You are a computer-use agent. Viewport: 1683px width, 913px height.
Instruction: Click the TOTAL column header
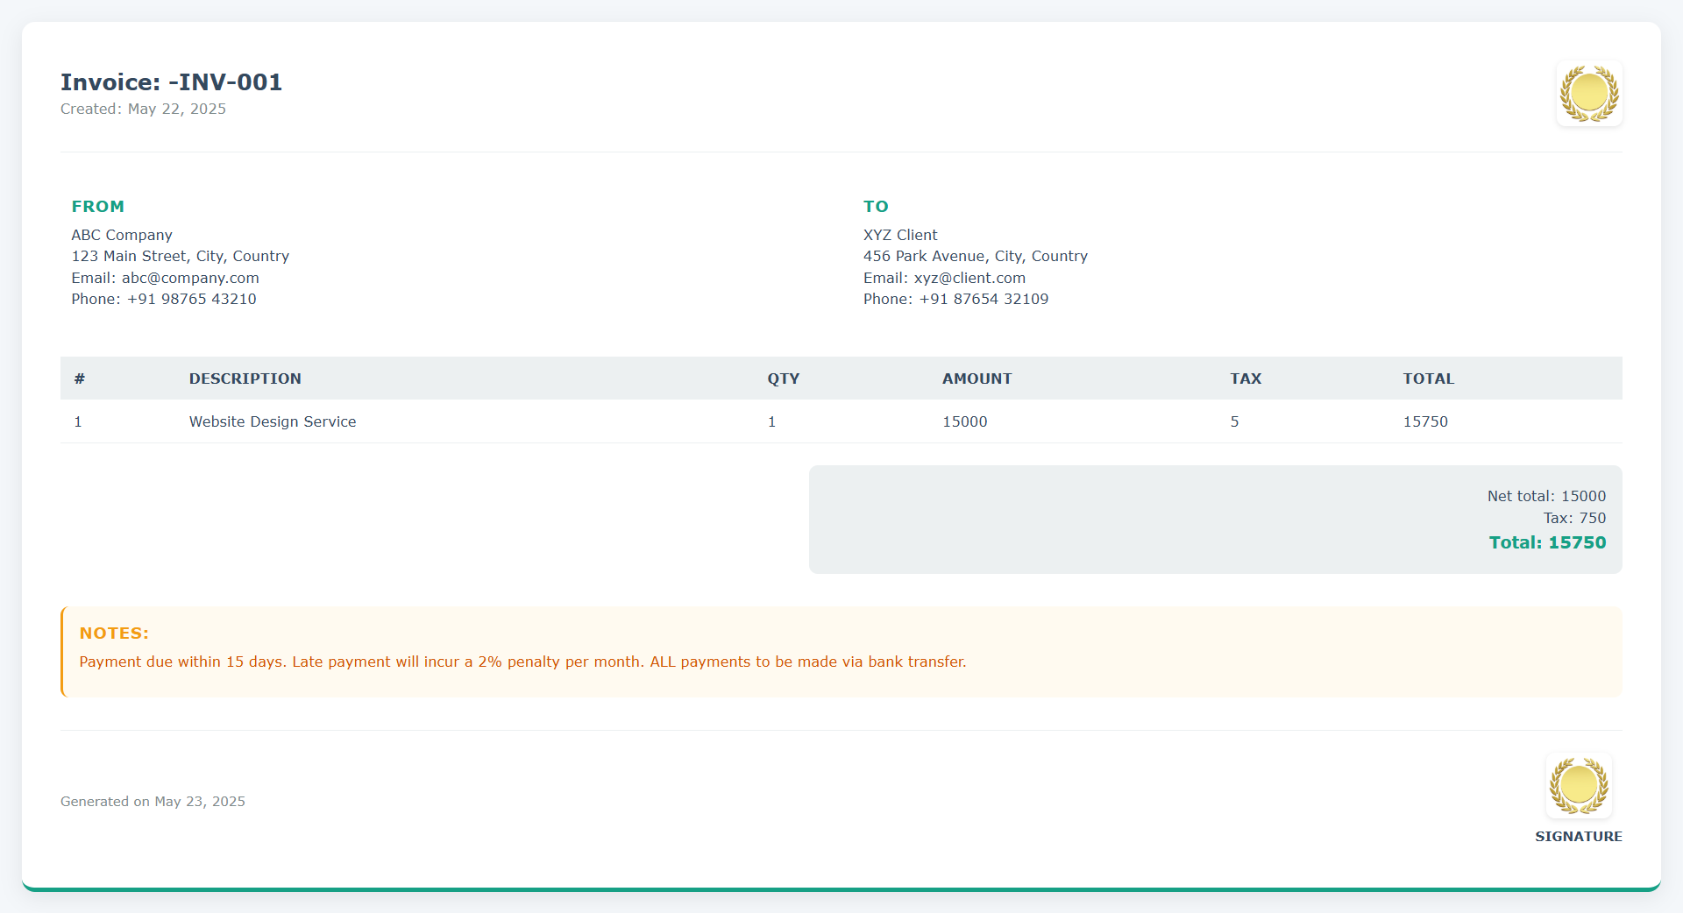[1428, 379]
